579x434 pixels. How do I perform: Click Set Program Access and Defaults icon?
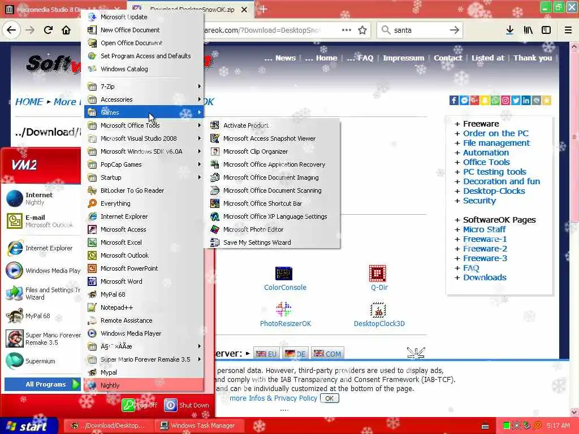(92, 56)
